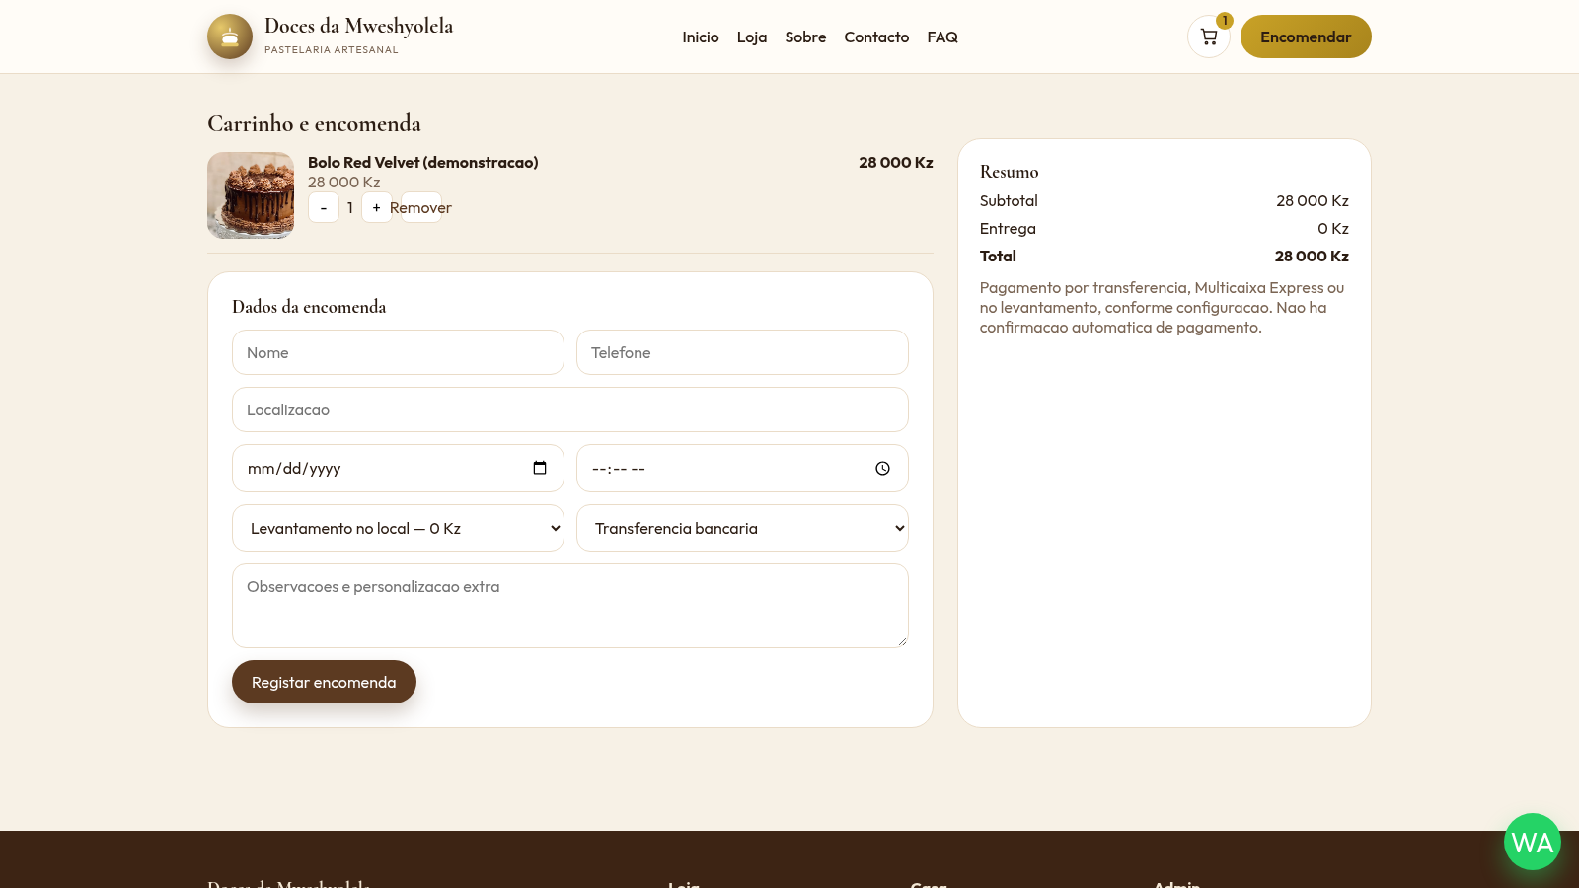The height and width of the screenshot is (888, 1579).
Task: Focus the Localizacao input field
Action: [570, 409]
